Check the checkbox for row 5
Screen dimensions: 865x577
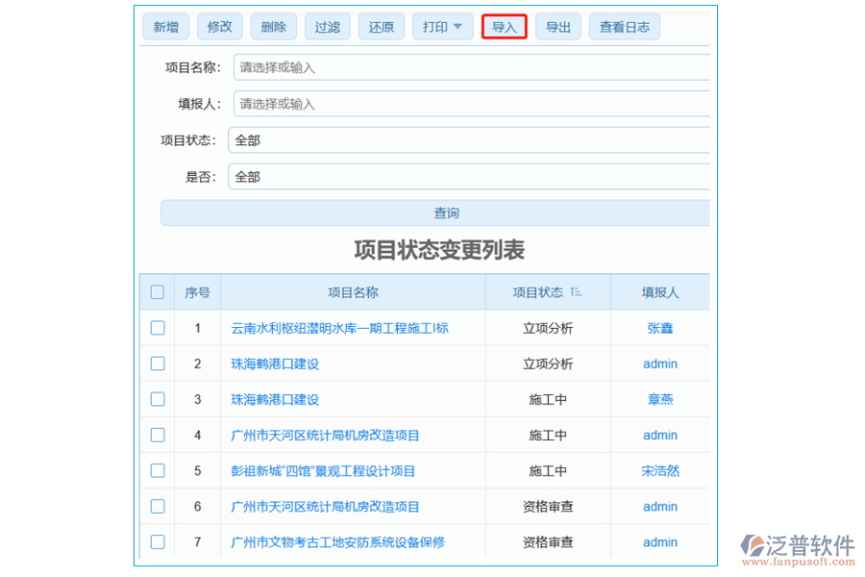click(x=157, y=470)
